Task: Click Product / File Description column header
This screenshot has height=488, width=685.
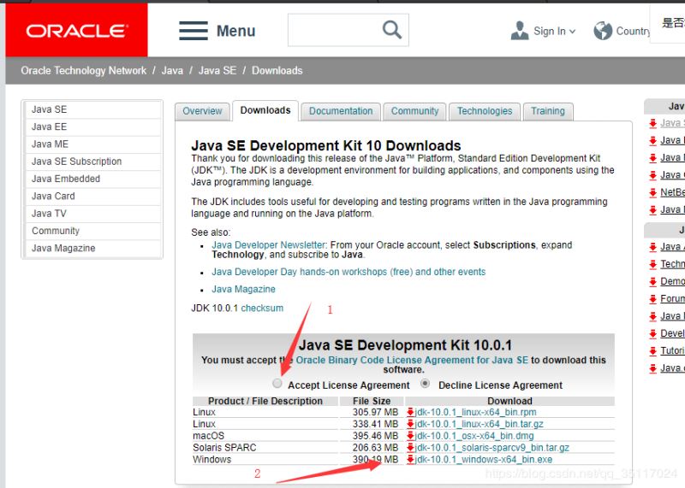Action: click(x=265, y=401)
